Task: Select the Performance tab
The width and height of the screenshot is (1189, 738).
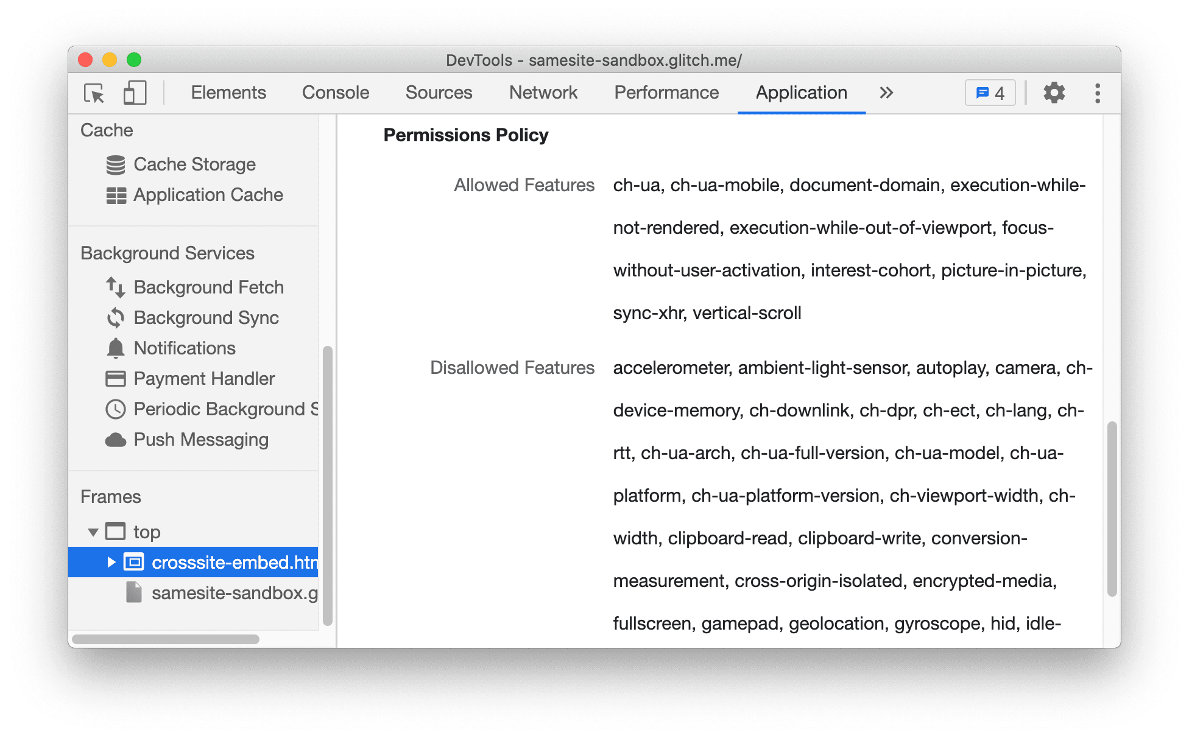Action: [666, 93]
